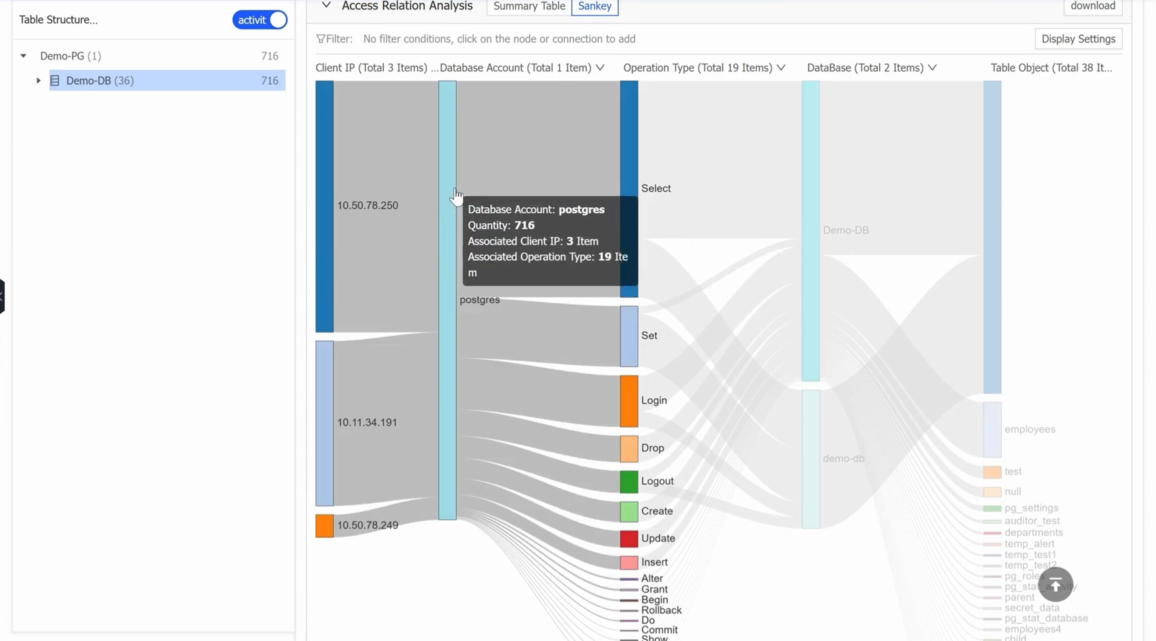Viewport: 1156px width, 641px height.
Task: Click the departments table object label
Action: [x=1033, y=533]
